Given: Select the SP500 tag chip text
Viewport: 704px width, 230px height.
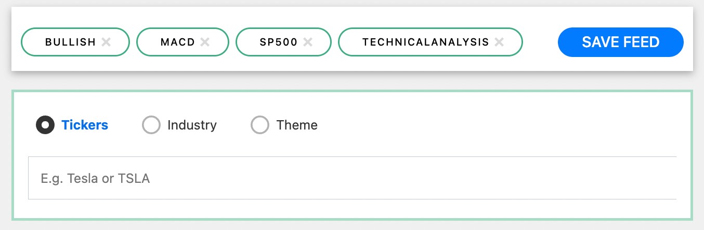Looking at the screenshot, I should [279, 42].
